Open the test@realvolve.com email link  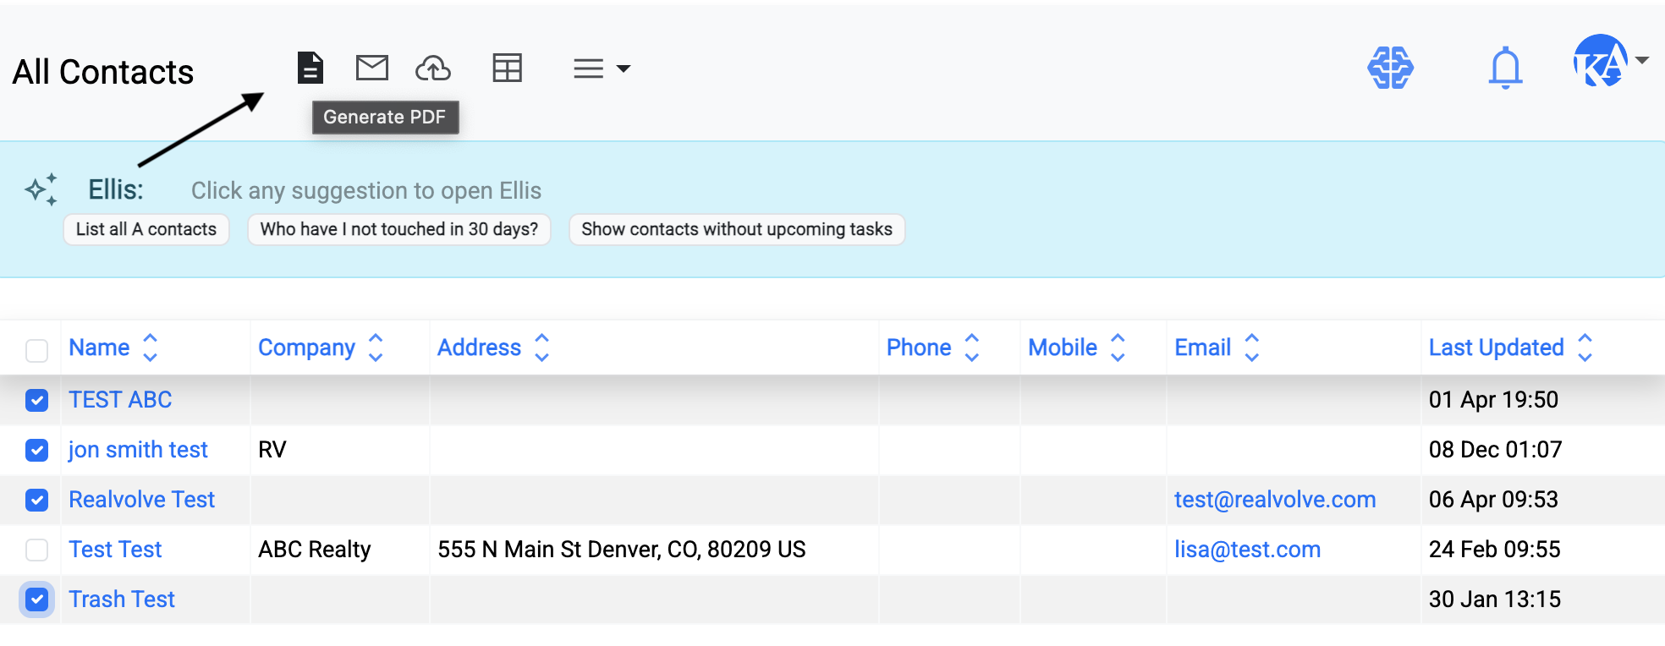tap(1274, 500)
